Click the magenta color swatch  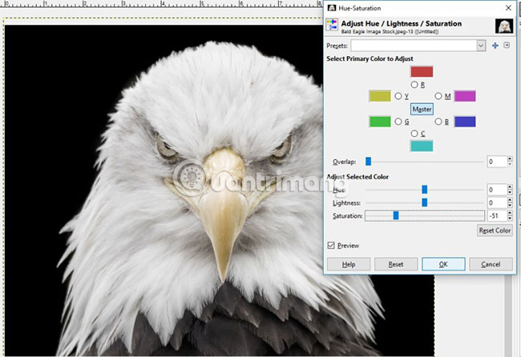point(465,96)
